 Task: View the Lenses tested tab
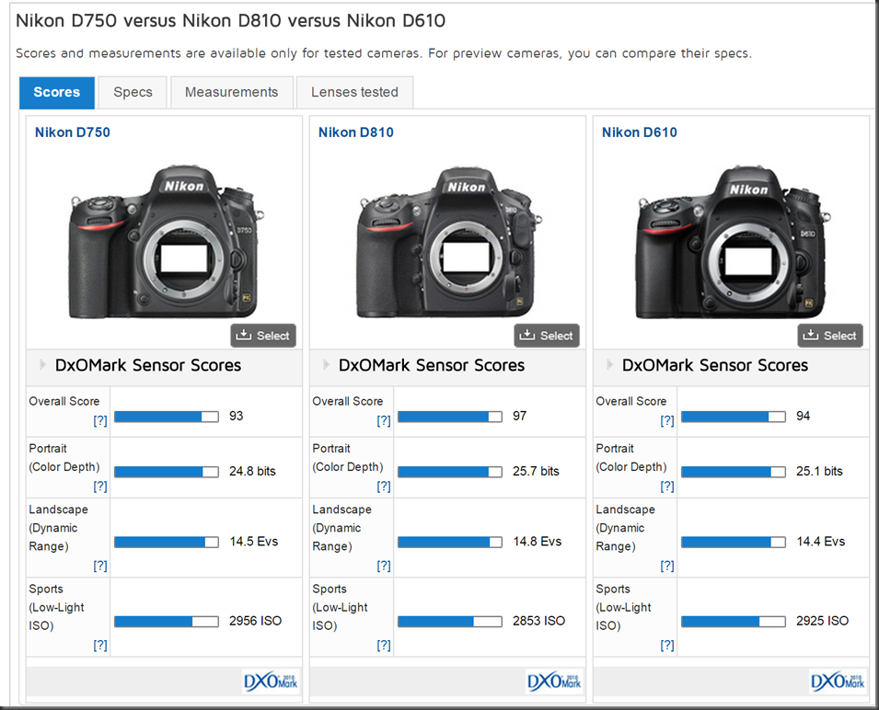(355, 92)
